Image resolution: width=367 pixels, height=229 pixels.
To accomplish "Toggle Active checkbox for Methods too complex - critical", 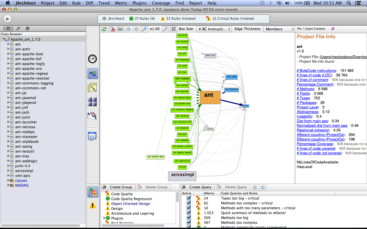I will pyautogui.click(x=189, y=203).
